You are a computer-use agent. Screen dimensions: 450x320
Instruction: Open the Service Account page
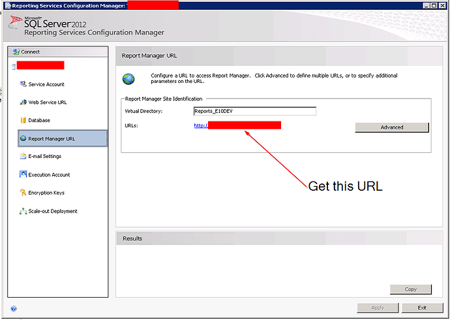46,84
